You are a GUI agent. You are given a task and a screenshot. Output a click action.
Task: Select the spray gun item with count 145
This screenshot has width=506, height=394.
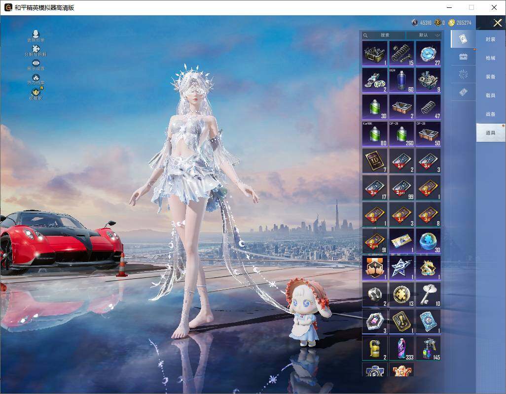[428, 348]
